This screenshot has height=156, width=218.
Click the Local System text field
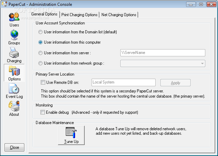(123, 82)
